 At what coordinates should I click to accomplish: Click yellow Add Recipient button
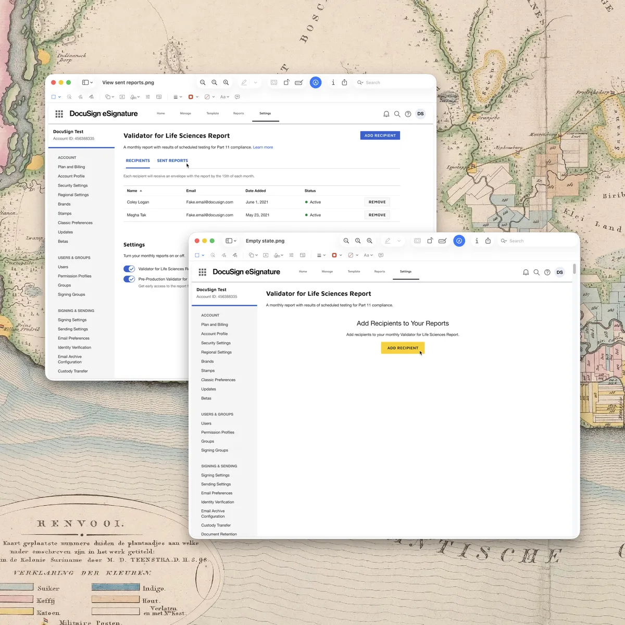point(403,348)
